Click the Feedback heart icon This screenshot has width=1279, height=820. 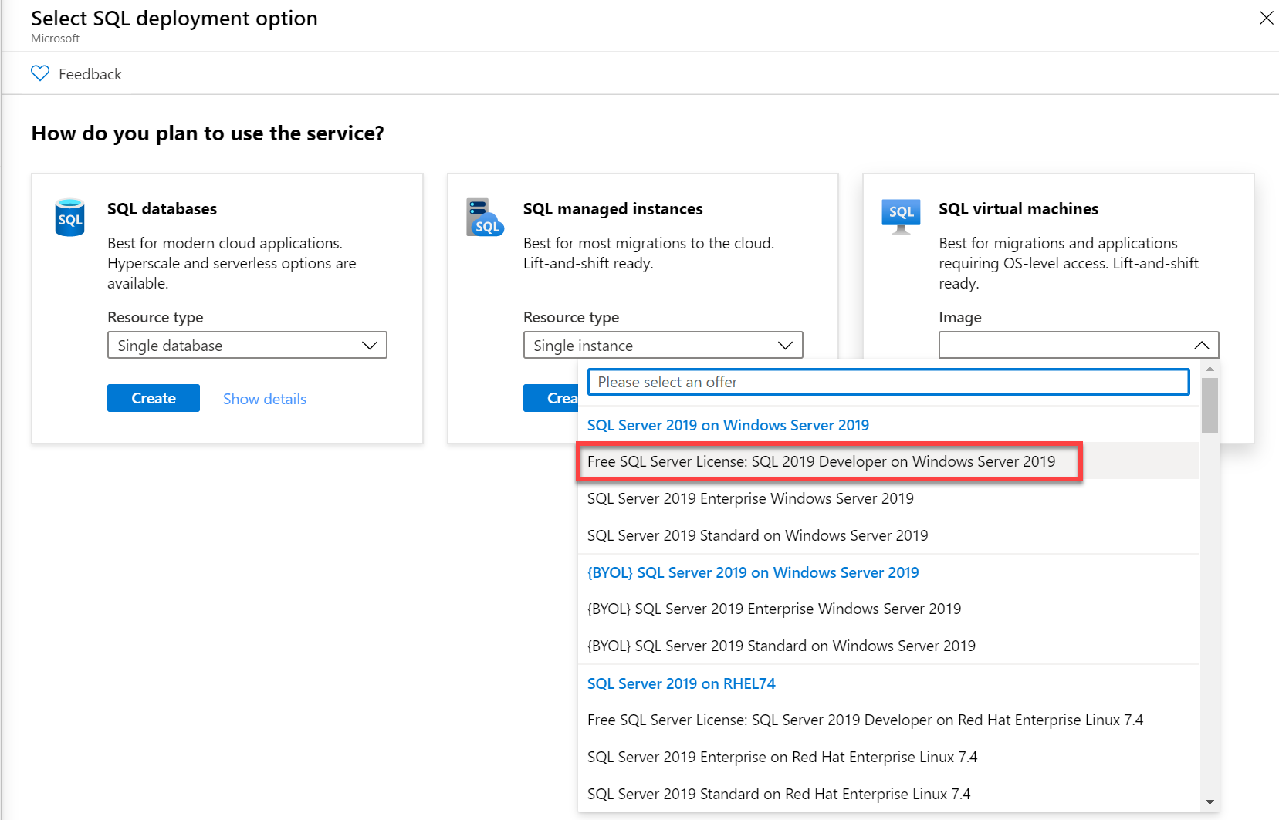pyautogui.click(x=40, y=73)
